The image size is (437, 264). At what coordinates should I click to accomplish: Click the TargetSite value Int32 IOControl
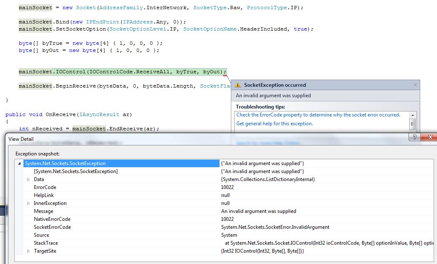[x=262, y=251]
